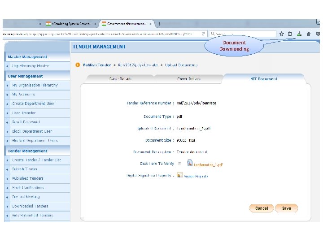Screen dimensions: 323x242
Task: Open the Tendernotice_1.pdf document icon
Action: (x=190, y=163)
